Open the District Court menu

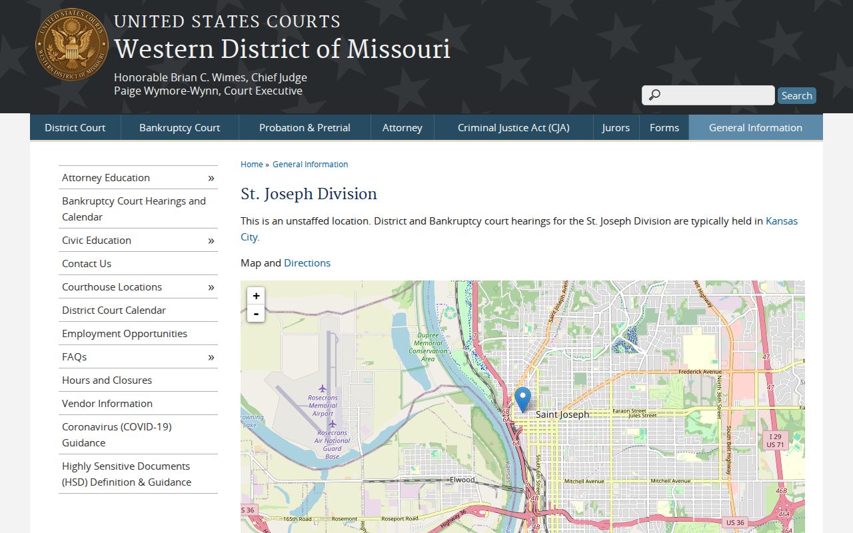(75, 127)
